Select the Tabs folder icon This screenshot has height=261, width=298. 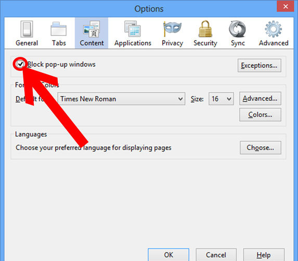click(x=59, y=29)
